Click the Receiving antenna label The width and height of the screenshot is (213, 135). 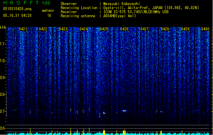click(x=78, y=16)
